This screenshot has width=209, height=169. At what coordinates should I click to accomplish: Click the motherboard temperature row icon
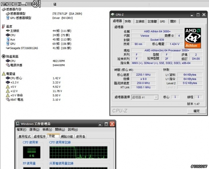point(8,31)
